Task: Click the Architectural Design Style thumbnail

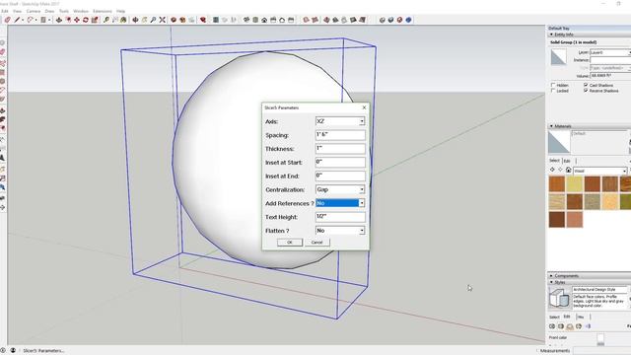Action: [559, 298]
